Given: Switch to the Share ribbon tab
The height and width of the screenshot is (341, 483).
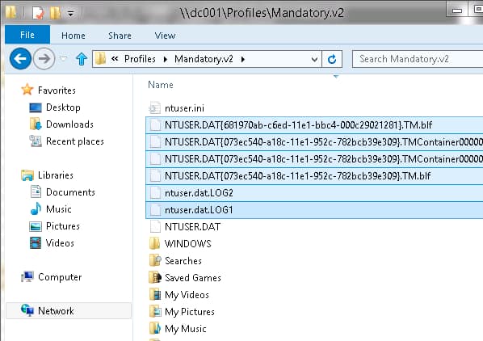Looking at the screenshot, I should pos(120,36).
